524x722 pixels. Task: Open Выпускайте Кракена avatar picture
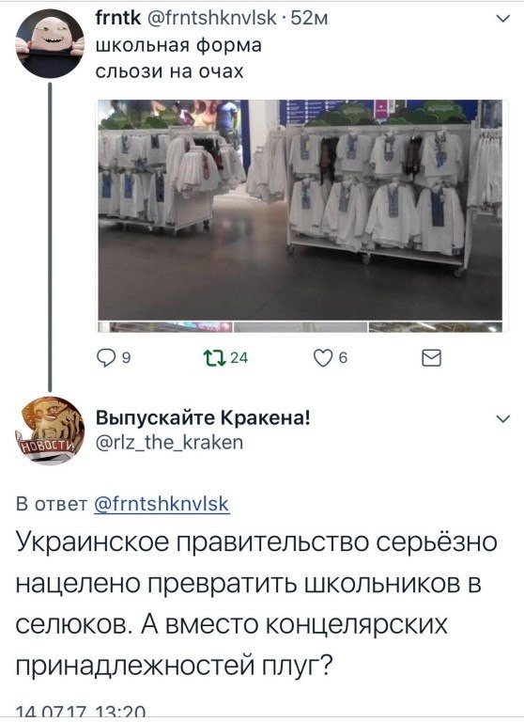[50, 431]
